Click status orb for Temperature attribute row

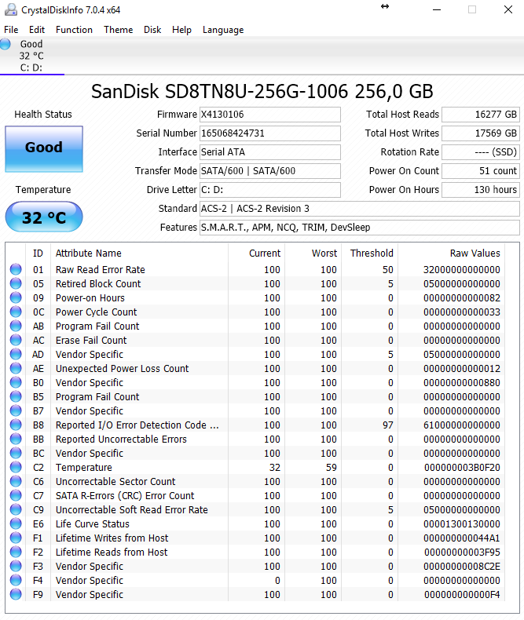tap(16, 468)
